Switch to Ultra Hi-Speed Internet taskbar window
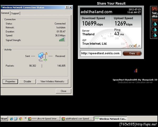Image resolution: width=158 pixels, height=127 pixels. (44, 119)
